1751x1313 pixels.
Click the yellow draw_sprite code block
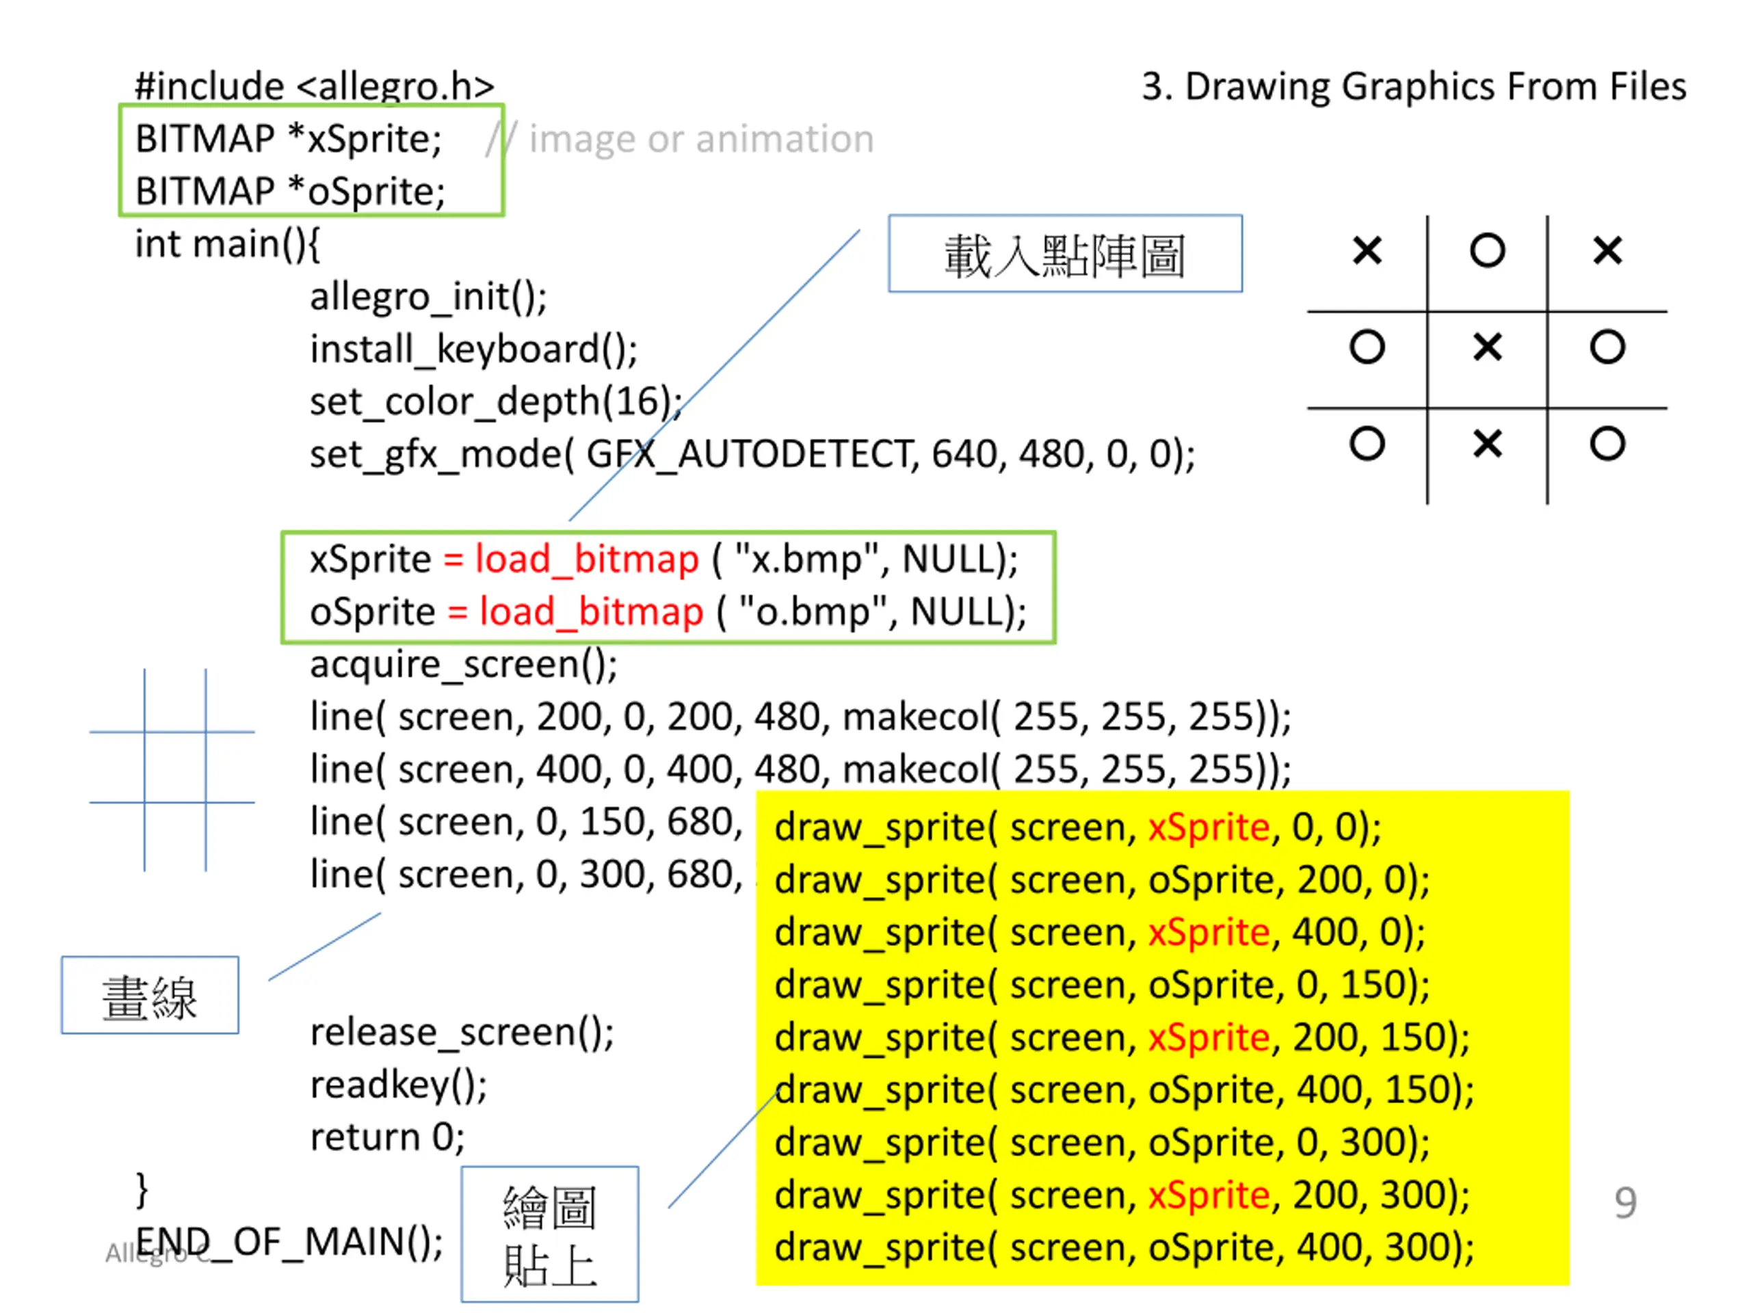(x=1161, y=1037)
